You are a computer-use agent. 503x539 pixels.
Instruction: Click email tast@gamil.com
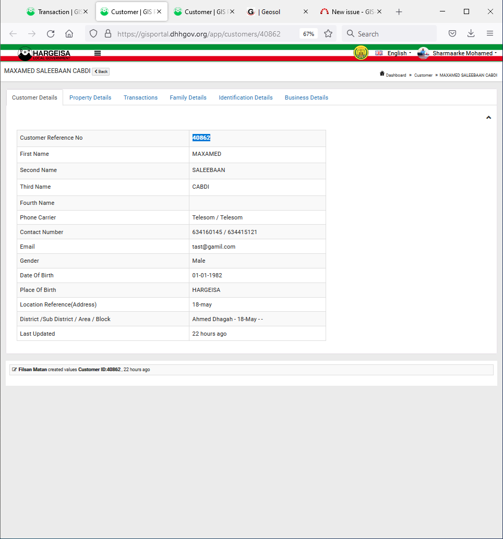pyautogui.click(x=213, y=247)
